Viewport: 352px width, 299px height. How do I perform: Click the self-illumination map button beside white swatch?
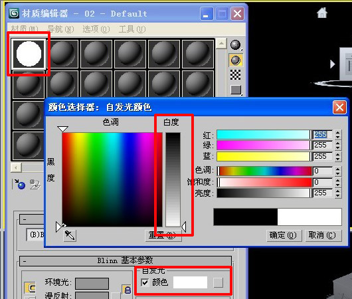[x=218, y=282]
